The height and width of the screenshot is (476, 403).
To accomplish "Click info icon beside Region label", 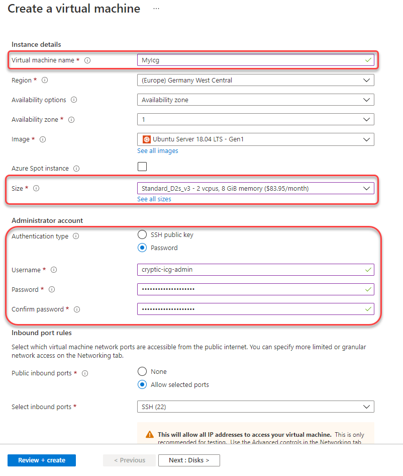I will 45,80.
